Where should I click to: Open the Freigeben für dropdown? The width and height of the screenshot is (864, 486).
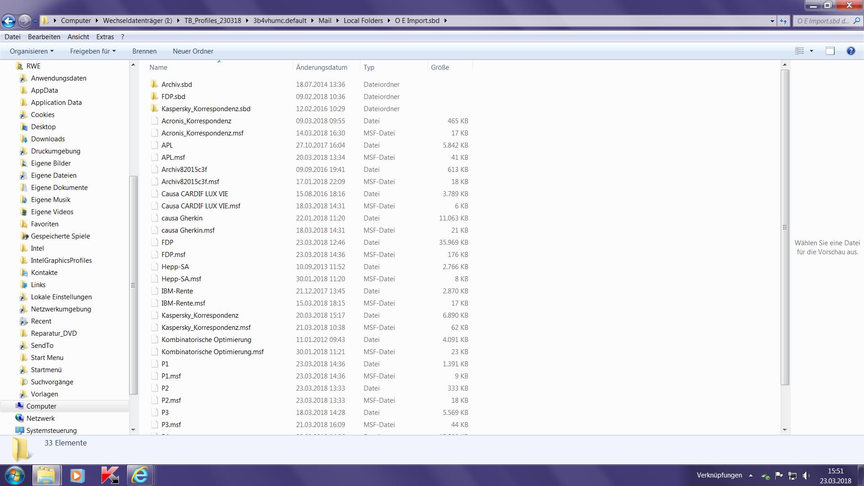tap(93, 51)
